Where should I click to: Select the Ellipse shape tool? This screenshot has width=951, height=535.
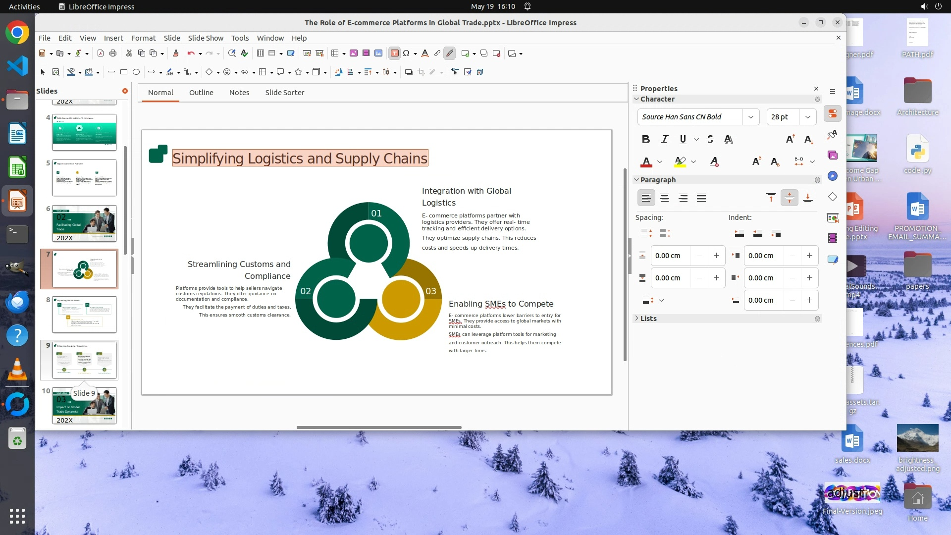tap(136, 72)
